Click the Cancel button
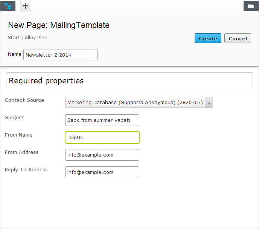Image resolution: width=259 pixels, height=229 pixels. point(238,38)
